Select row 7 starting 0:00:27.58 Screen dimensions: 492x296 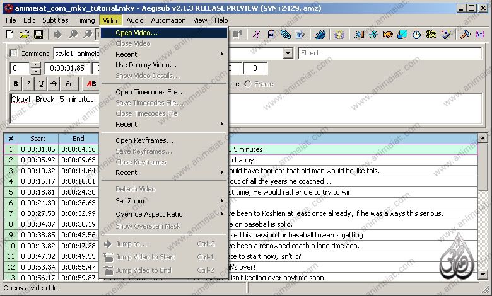pos(241,213)
